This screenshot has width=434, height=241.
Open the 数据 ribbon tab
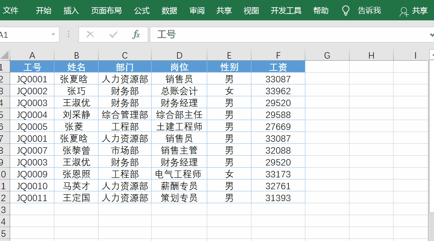169,11
